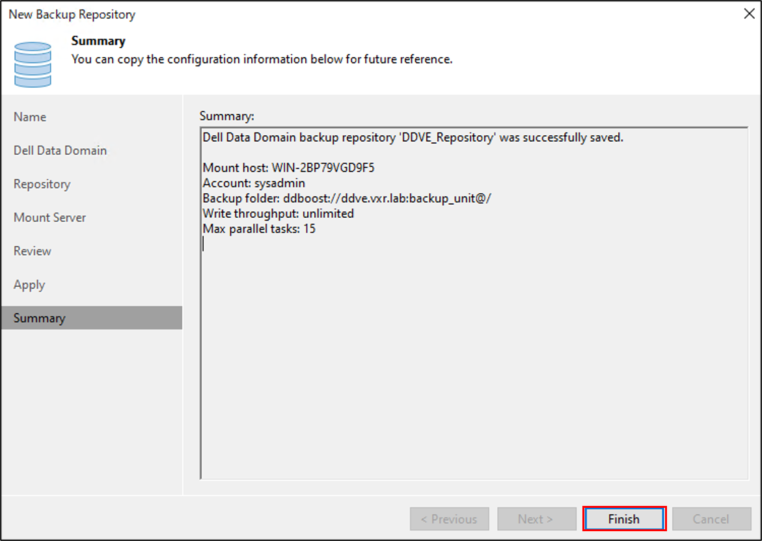Click the 'You can copy the configuration' description
Image resolution: width=762 pixels, height=541 pixels.
click(262, 59)
